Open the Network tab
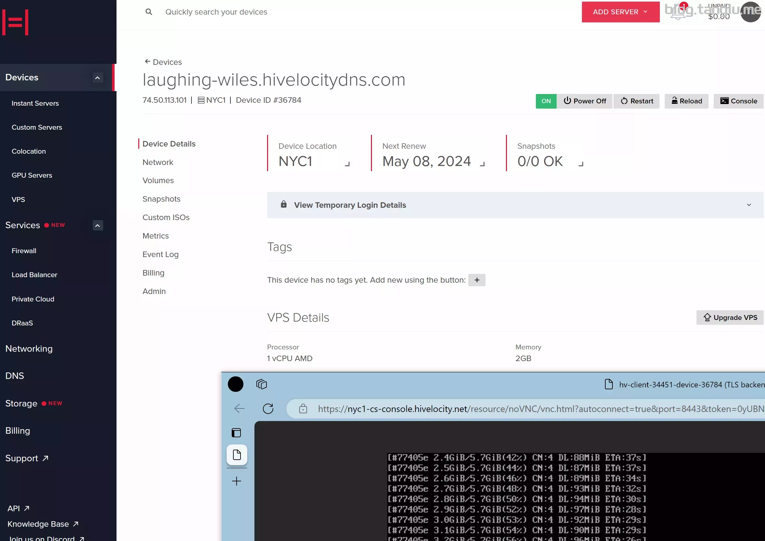Viewport: 765px width, 541px height. [x=158, y=162]
